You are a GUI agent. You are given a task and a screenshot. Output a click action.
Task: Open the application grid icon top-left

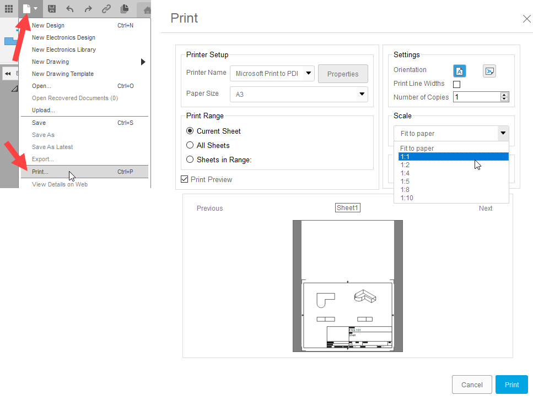pos(9,9)
